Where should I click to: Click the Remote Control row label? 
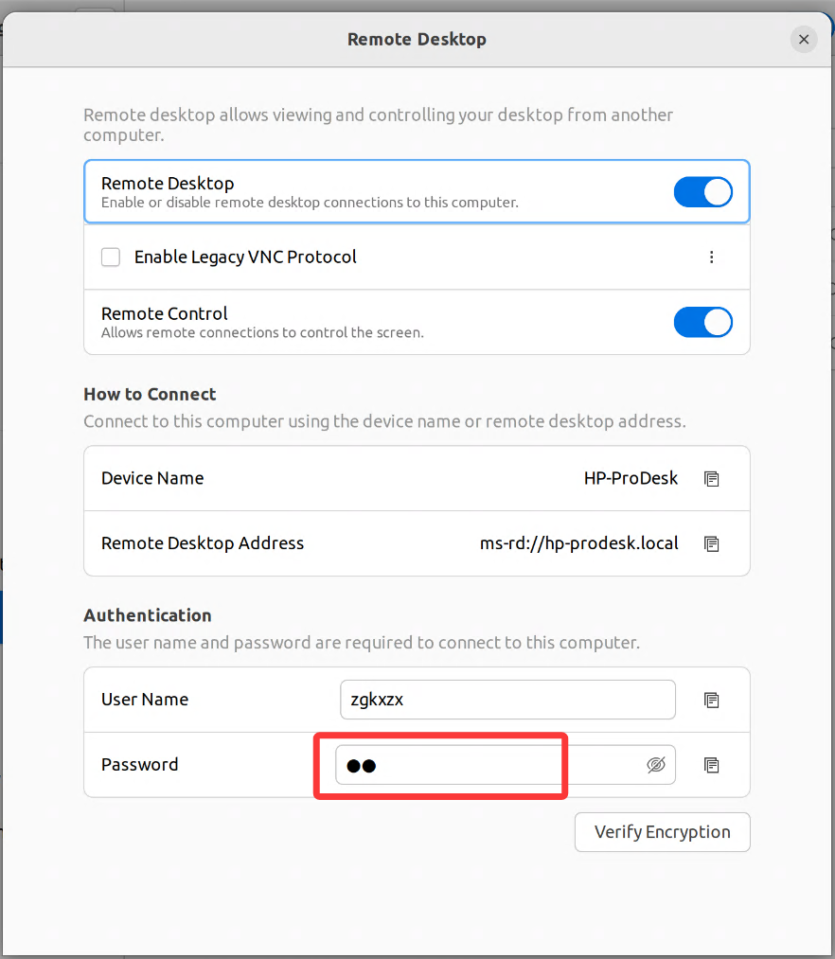[x=165, y=313]
